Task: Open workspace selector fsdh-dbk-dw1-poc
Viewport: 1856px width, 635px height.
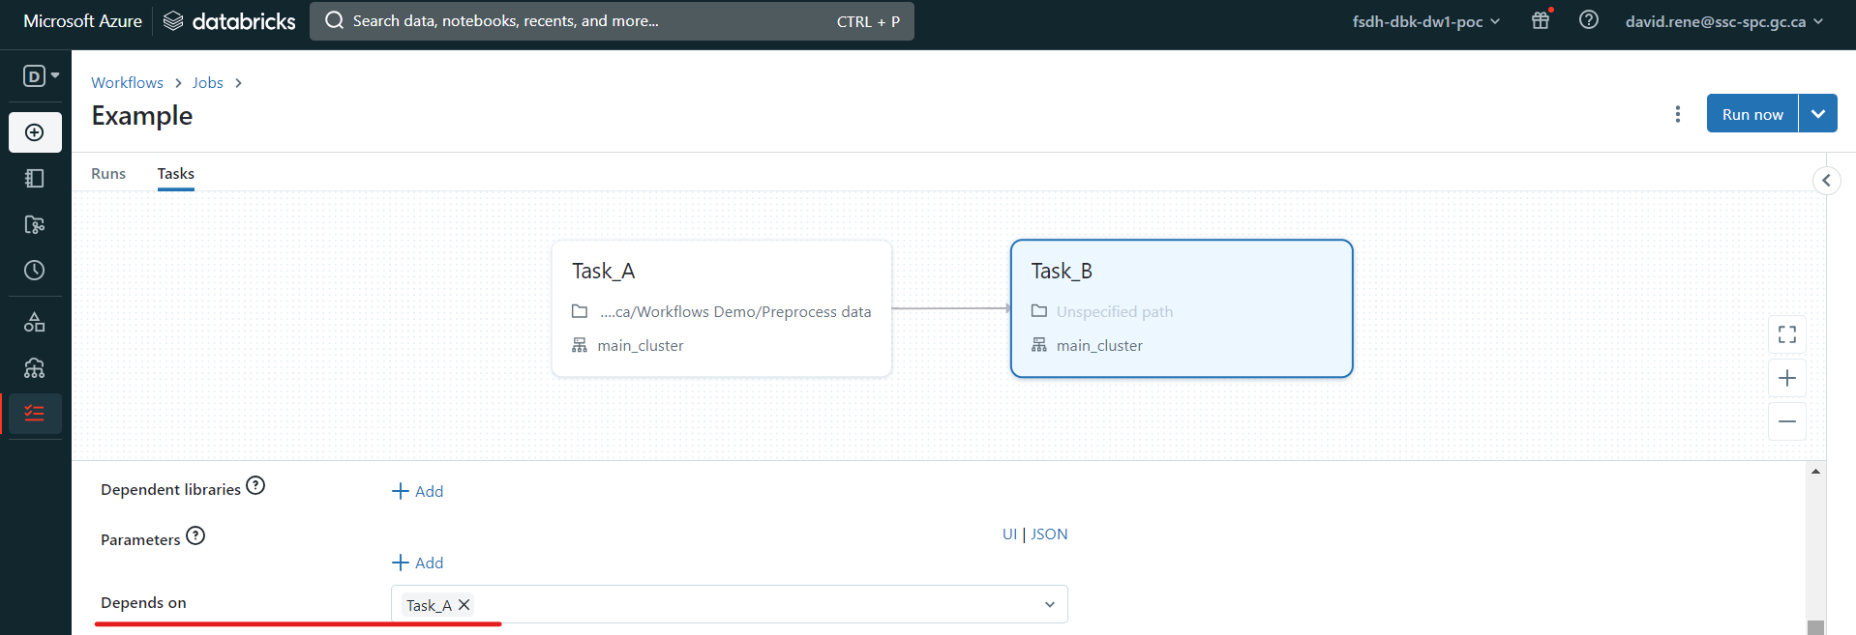Action: (x=1425, y=21)
